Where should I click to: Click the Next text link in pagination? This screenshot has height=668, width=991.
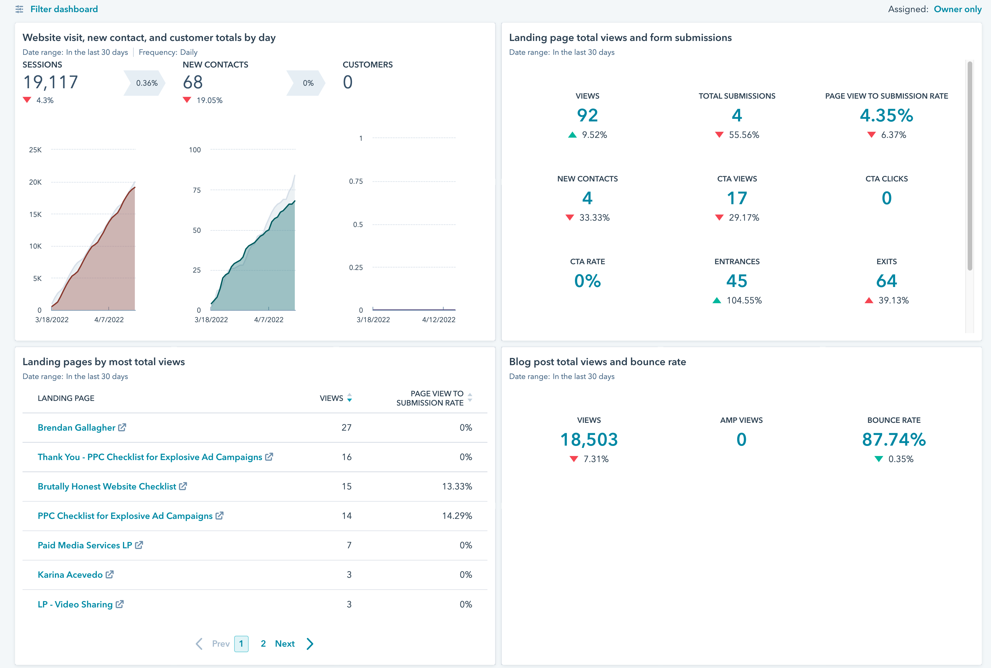click(x=285, y=644)
